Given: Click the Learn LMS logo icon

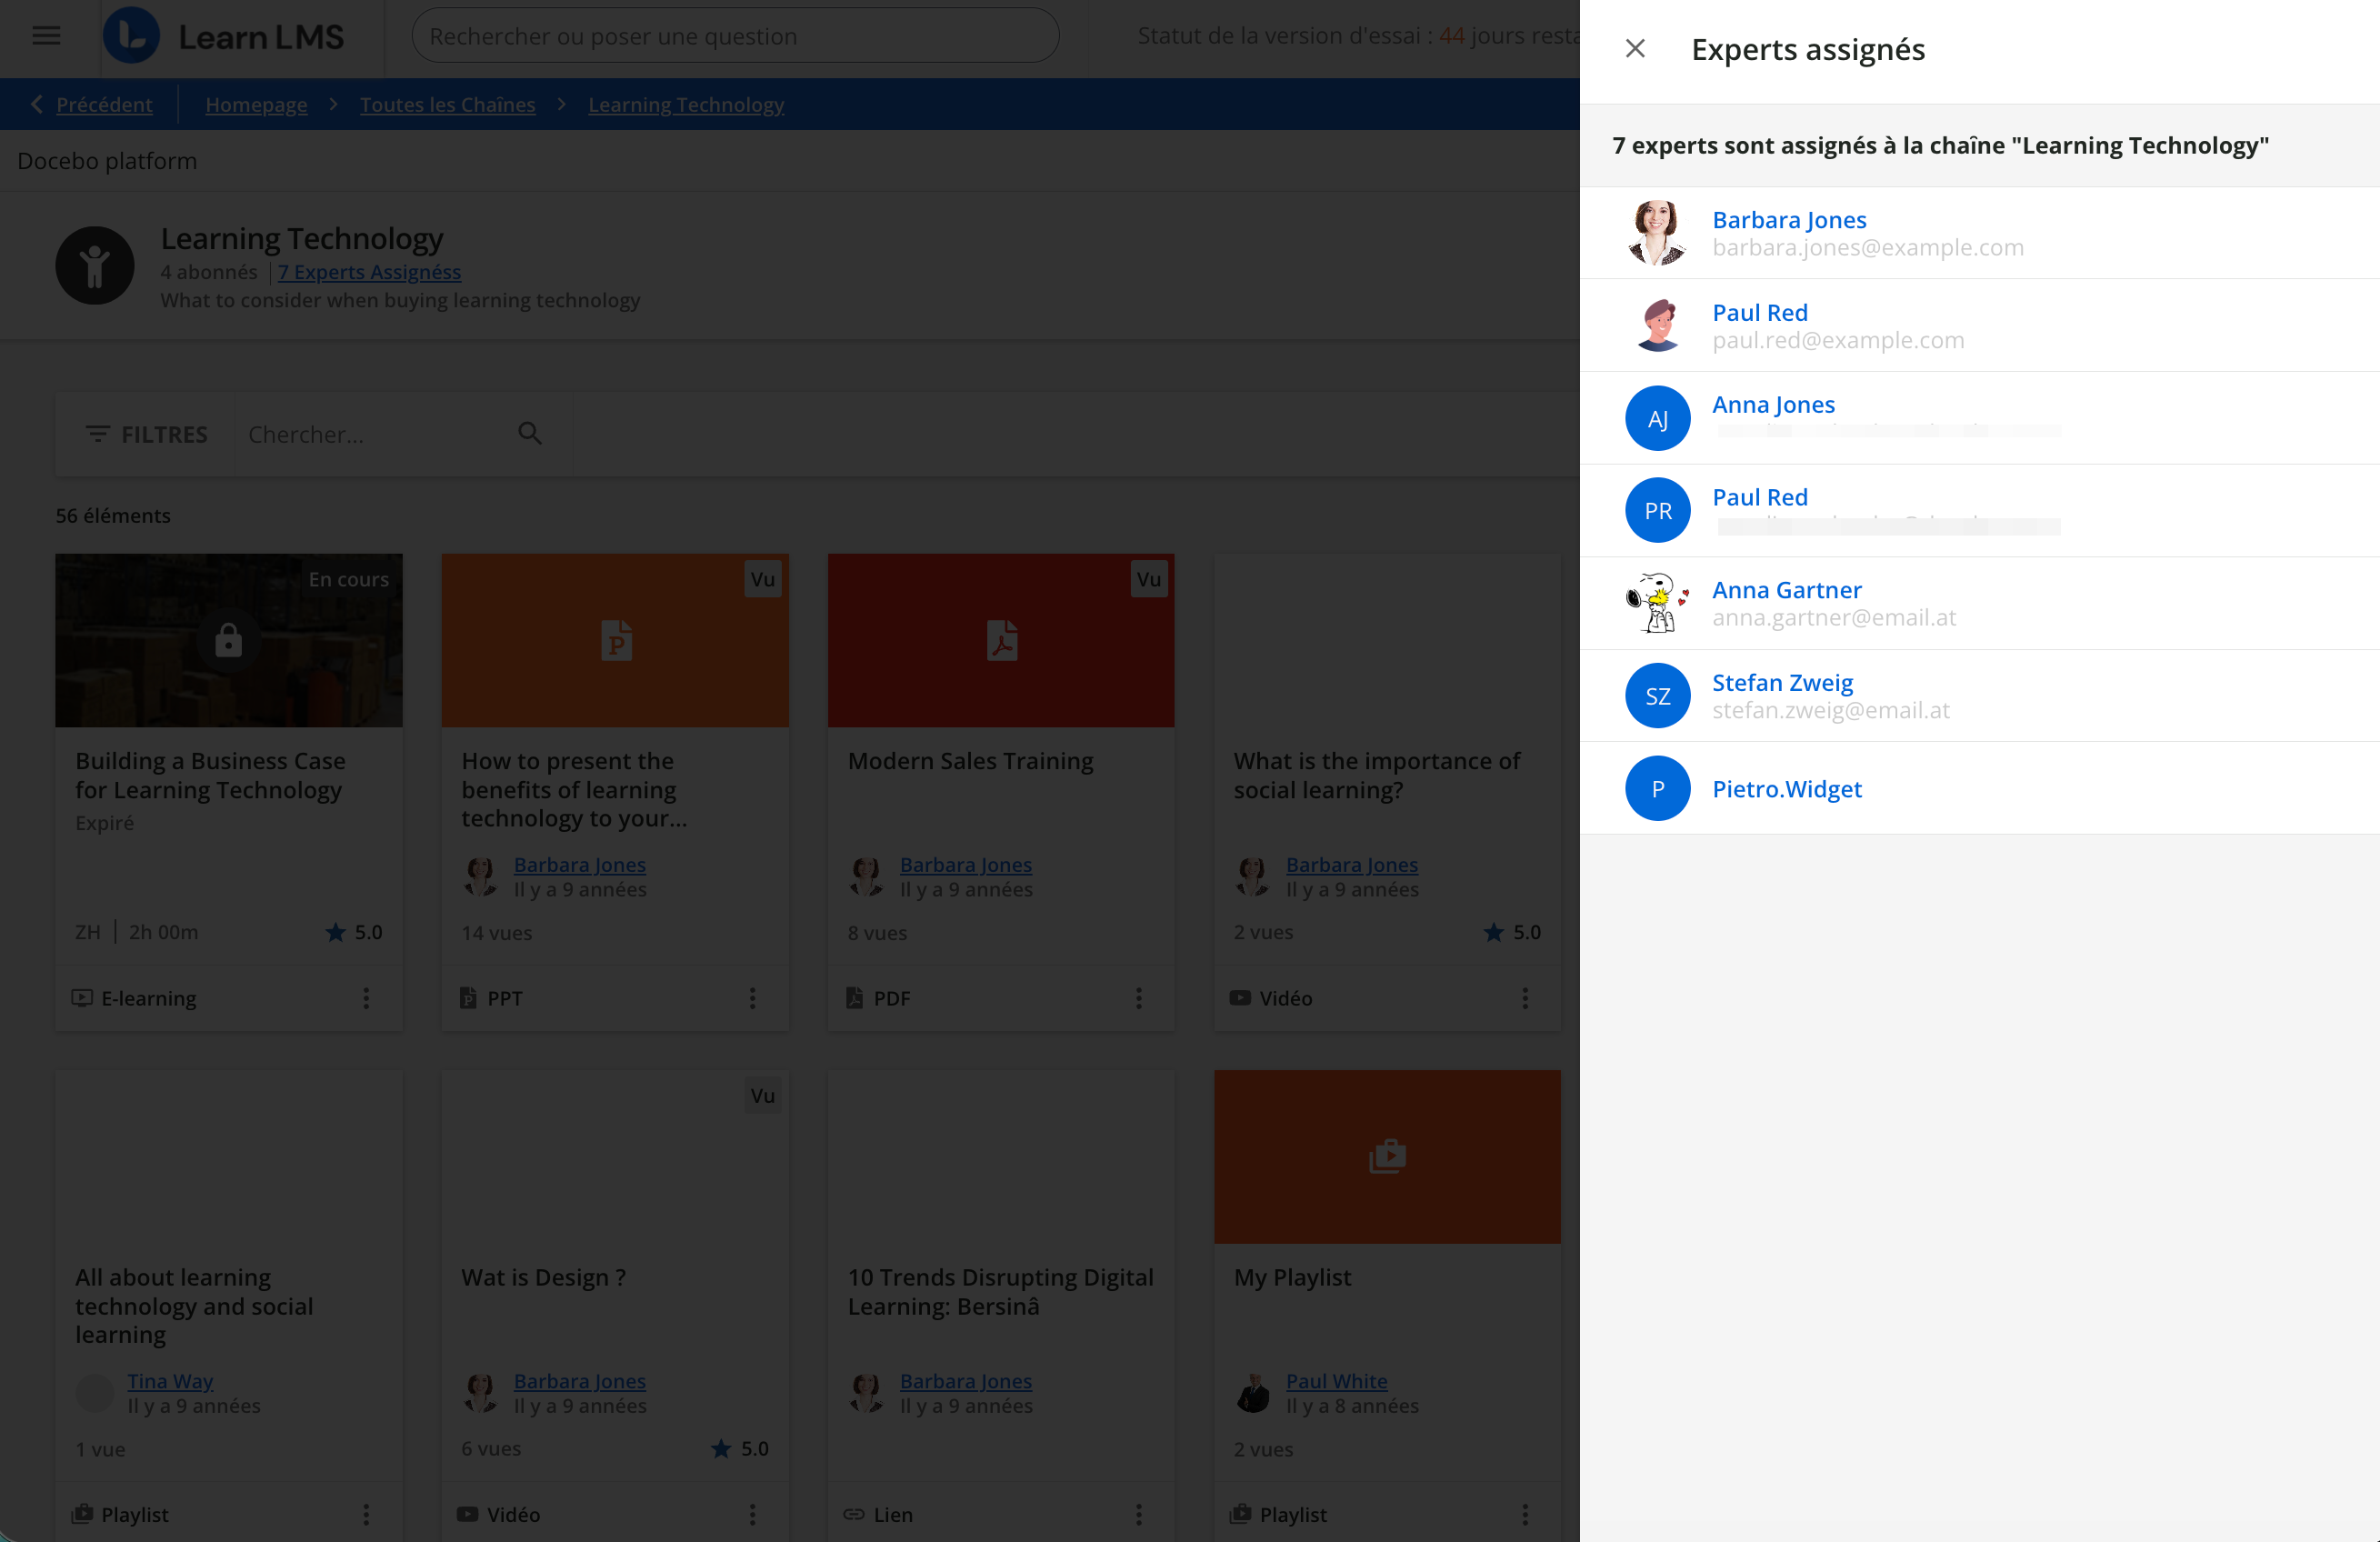Looking at the screenshot, I should pyautogui.click(x=131, y=36).
